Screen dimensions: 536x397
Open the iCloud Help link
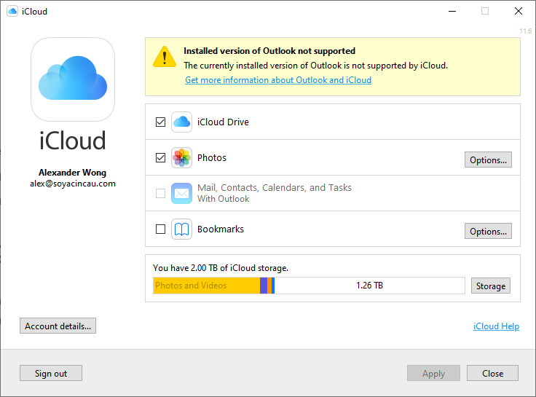(x=496, y=326)
